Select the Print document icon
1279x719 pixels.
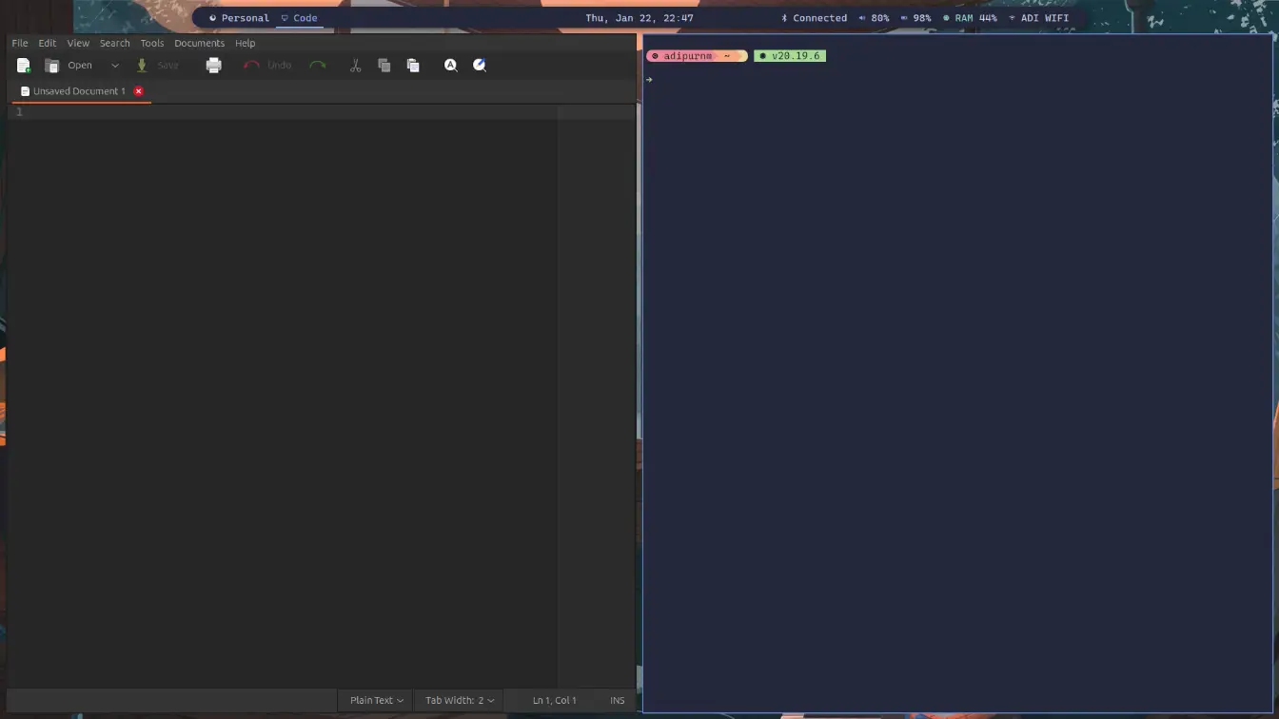tap(213, 65)
